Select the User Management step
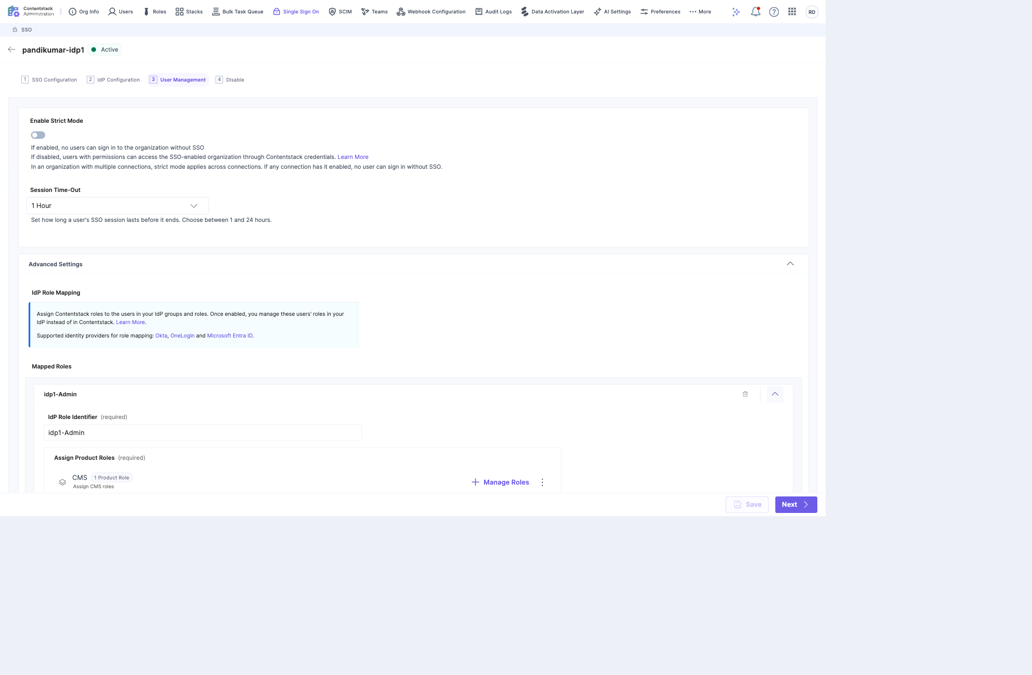This screenshot has width=1032, height=675. point(178,79)
